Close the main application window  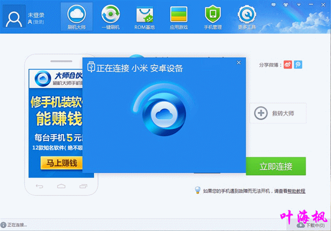point(323,5)
